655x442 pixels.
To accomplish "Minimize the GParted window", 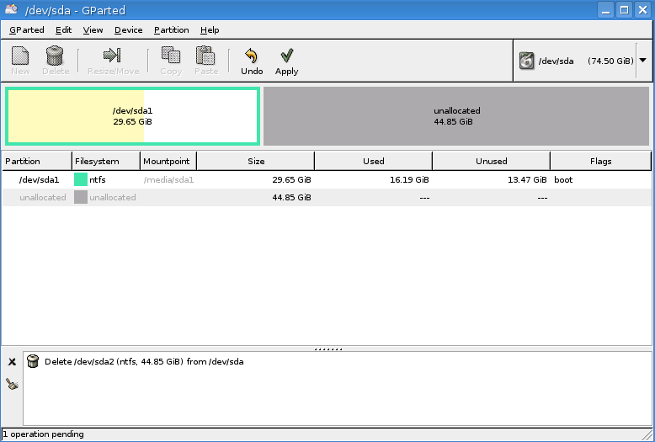I will [605, 9].
